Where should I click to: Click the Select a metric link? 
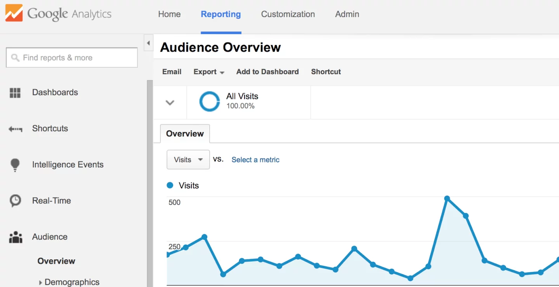point(255,160)
